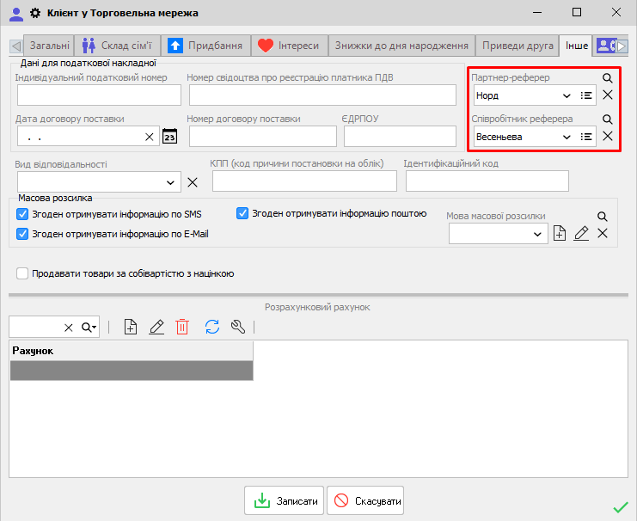The height and width of the screenshot is (521, 637).
Task: Click into the ЄДРПОУ input field
Action: (400, 136)
